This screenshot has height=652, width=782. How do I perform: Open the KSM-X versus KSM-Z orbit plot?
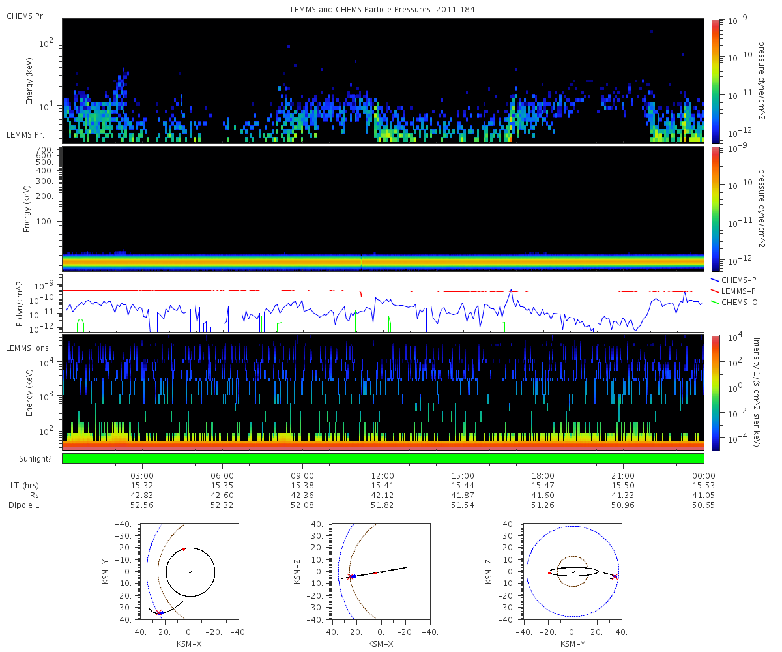pyautogui.click(x=381, y=571)
